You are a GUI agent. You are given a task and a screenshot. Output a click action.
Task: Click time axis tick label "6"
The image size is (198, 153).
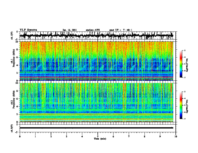click(113, 136)
